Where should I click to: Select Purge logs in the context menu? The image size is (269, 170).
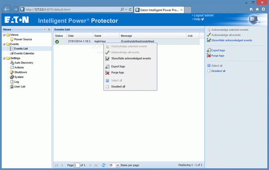coord(117,73)
